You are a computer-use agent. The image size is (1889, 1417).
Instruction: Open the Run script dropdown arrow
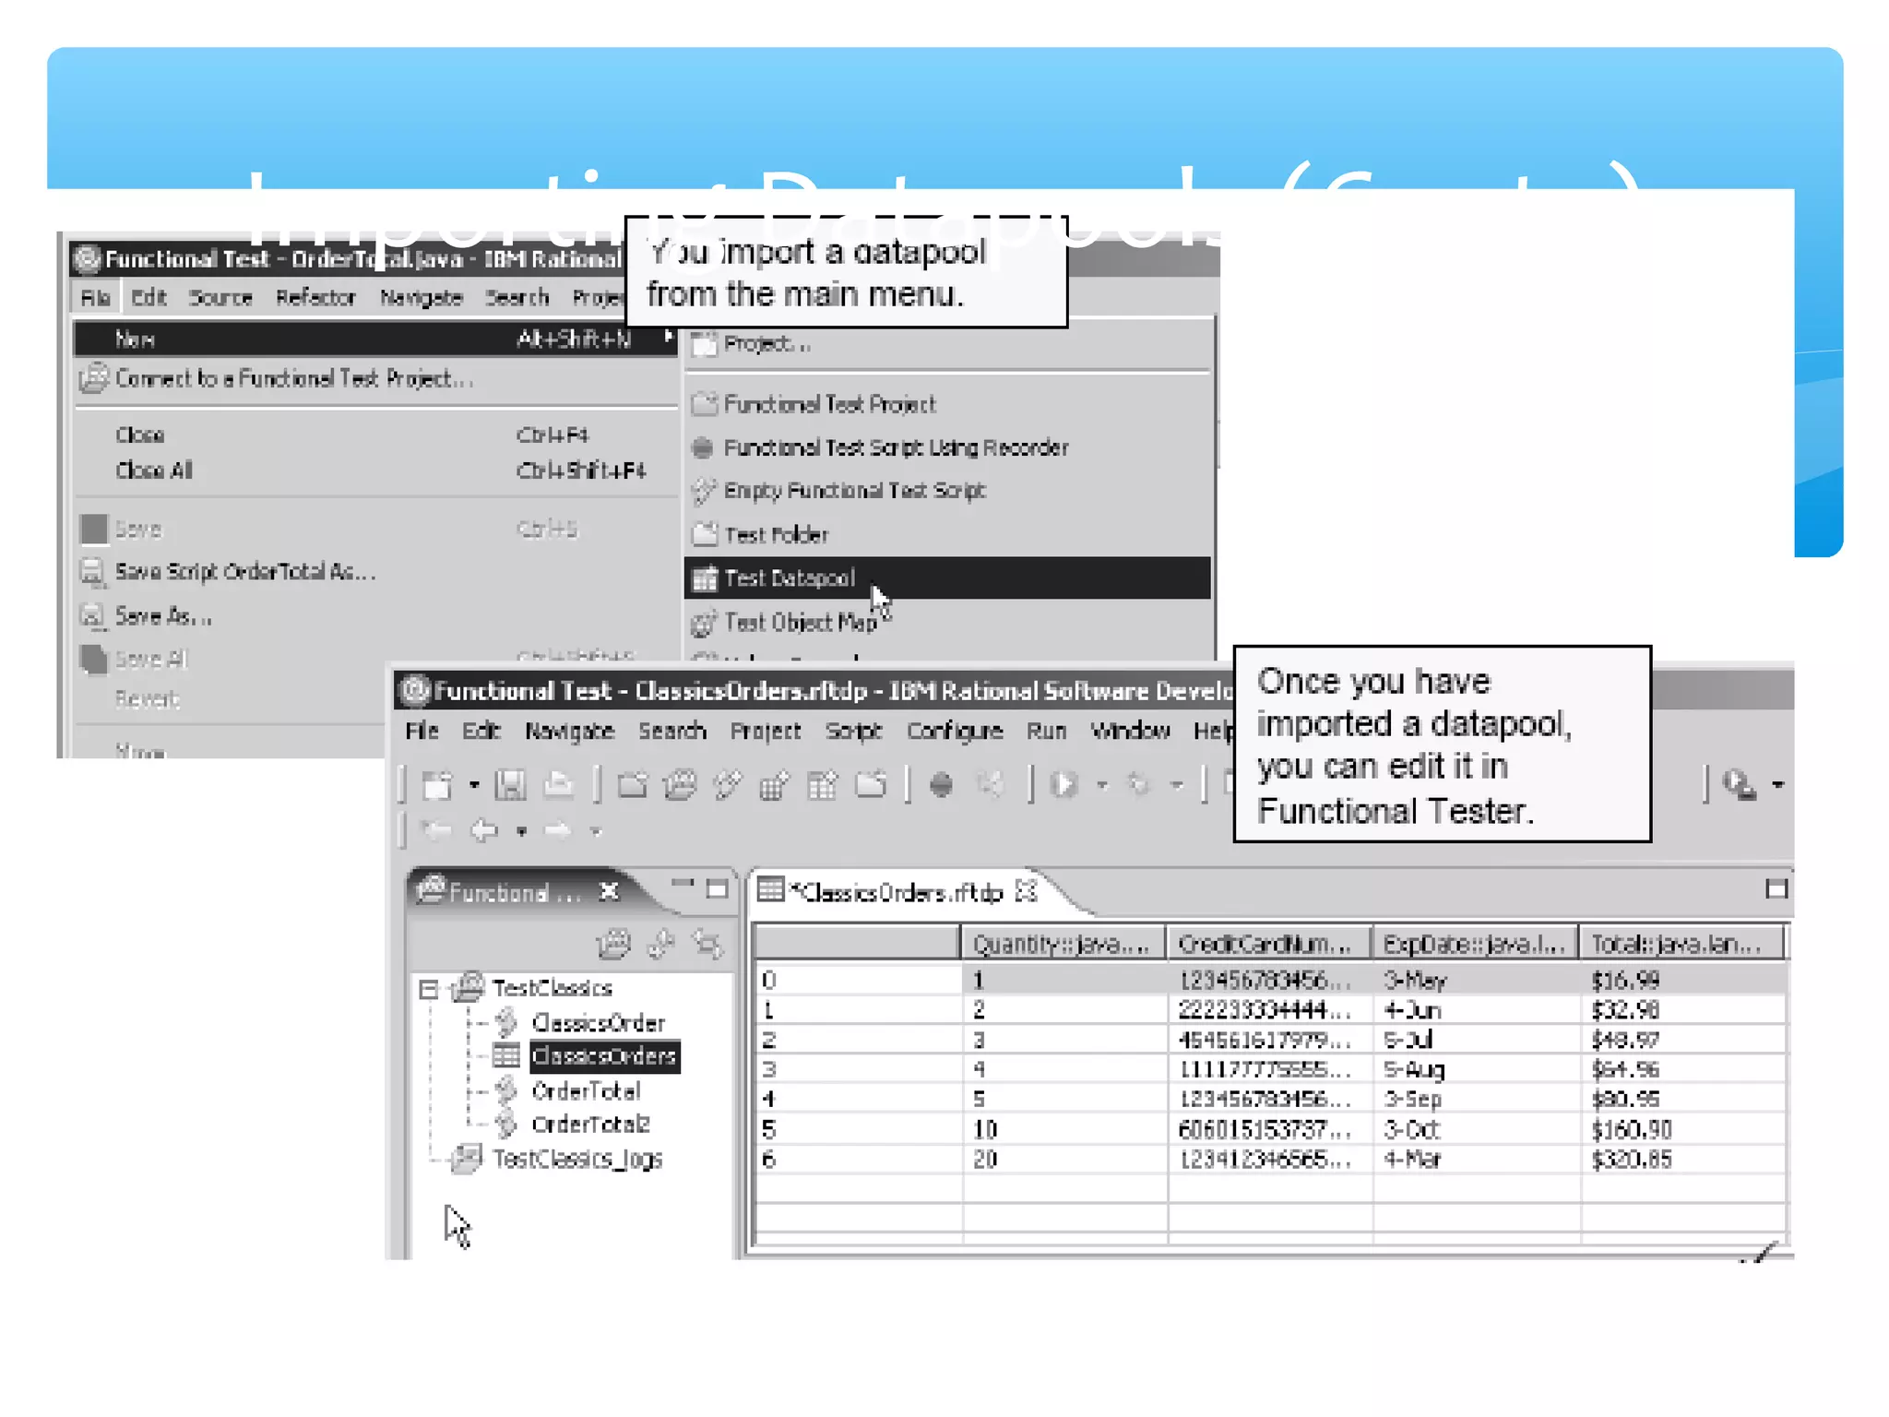[1101, 785]
